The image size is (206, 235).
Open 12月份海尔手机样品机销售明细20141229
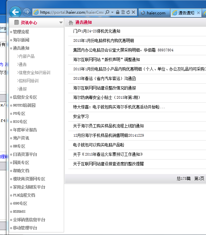click(x=109, y=135)
